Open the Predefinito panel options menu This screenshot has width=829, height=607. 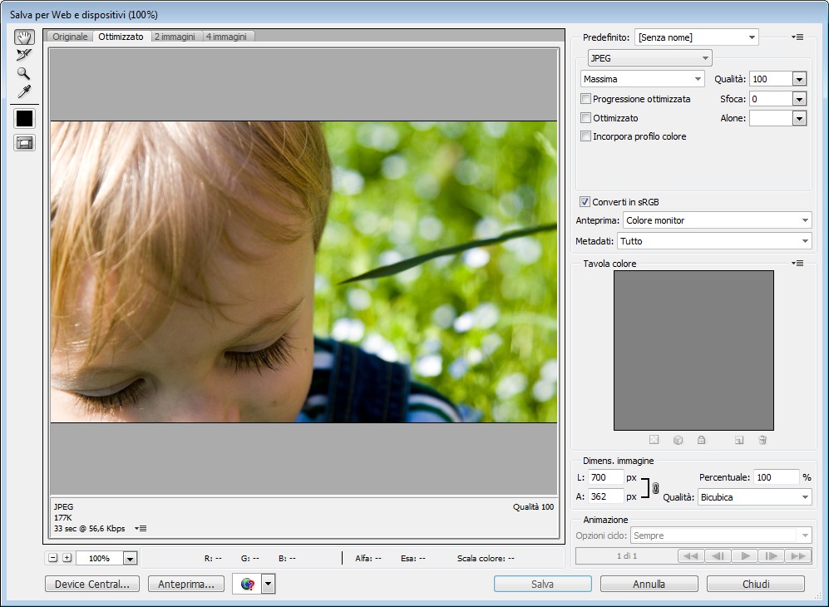pos(797,37)
